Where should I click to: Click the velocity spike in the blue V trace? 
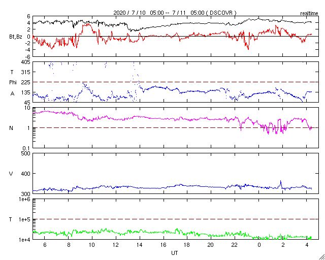(281, 181)
